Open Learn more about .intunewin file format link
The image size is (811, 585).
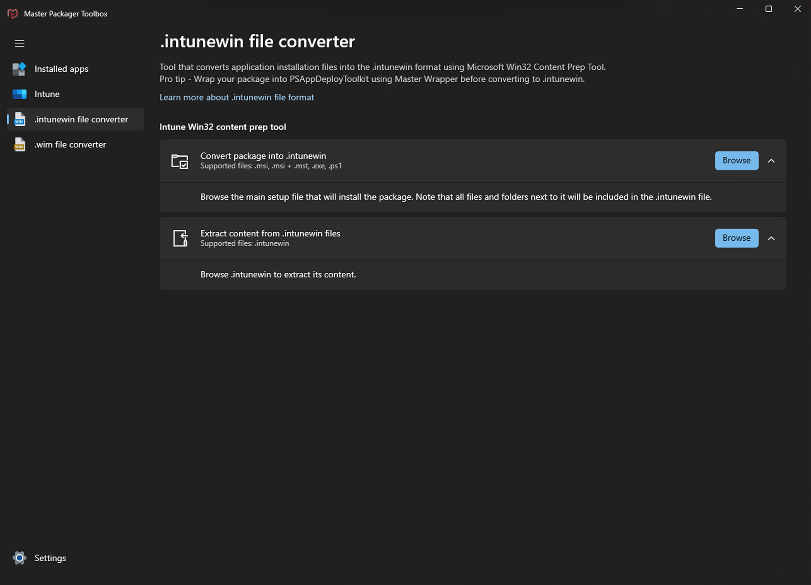pyautogui.click(x=236, y=97)
